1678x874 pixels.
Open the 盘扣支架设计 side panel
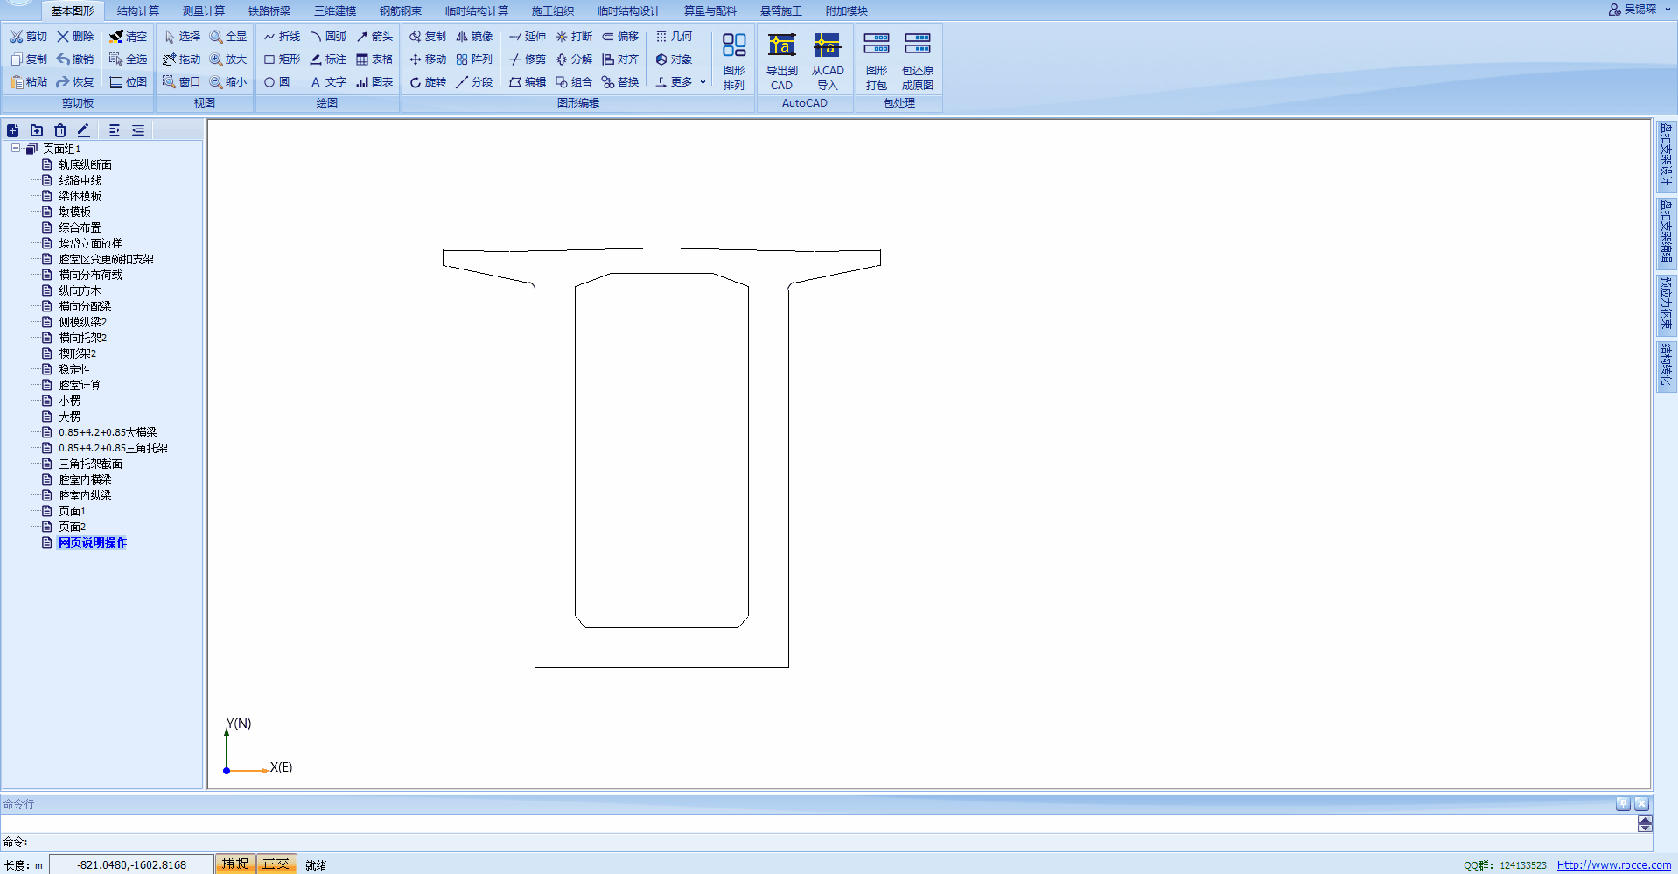(x=1666, y=155)
